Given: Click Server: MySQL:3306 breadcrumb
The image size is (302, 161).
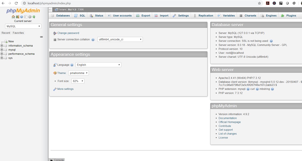Looking at the screenshot, I should (x=71, y=9).
